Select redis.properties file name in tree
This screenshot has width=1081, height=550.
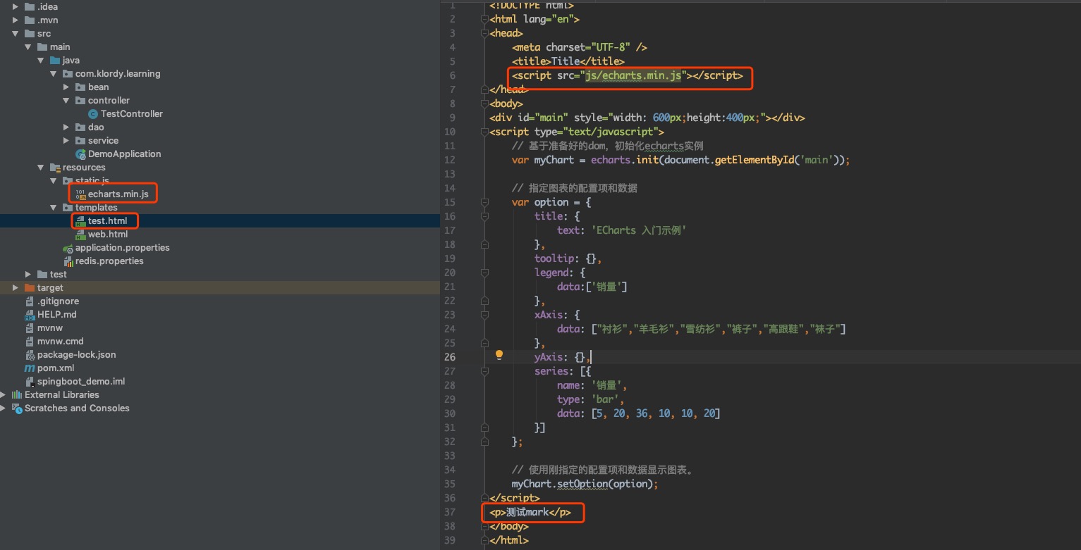pyautogui.click(x=109, y=261)
